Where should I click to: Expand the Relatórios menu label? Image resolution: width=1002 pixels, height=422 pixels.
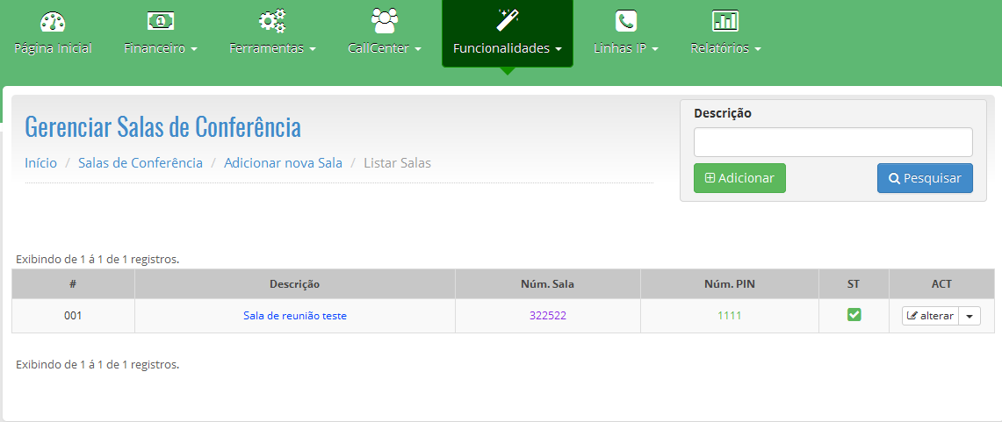click(x=725, y=49)
